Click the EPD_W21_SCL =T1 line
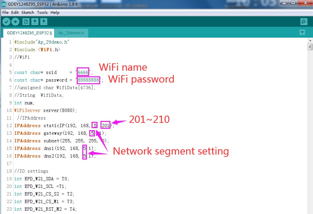This screenshot has width=313, height=214. coord(40,186)
